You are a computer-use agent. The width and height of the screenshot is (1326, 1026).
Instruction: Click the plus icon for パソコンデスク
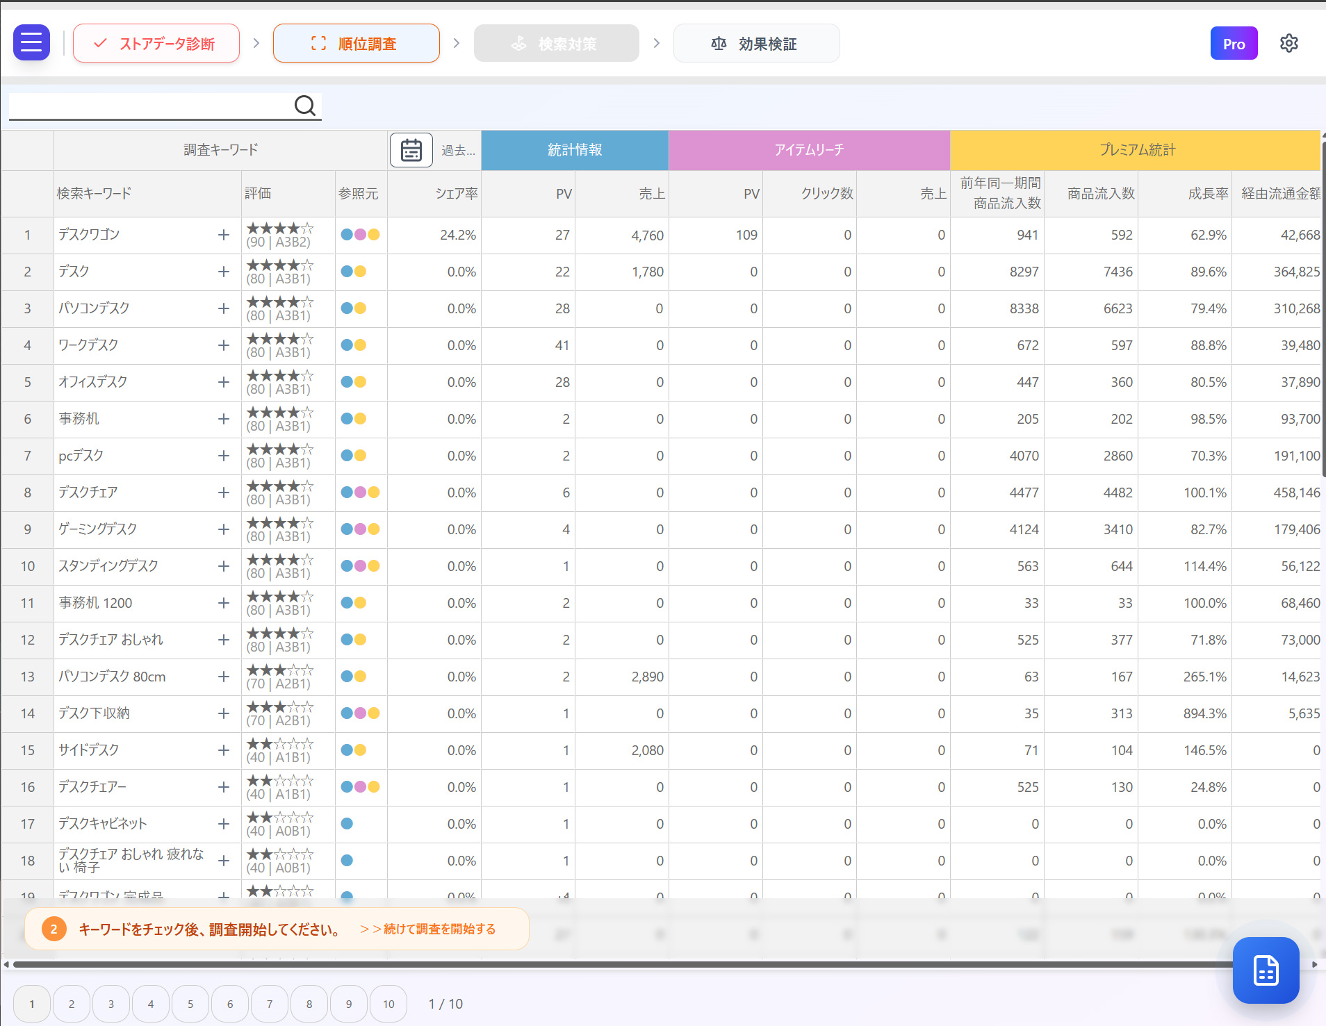[x=224, y=308]
